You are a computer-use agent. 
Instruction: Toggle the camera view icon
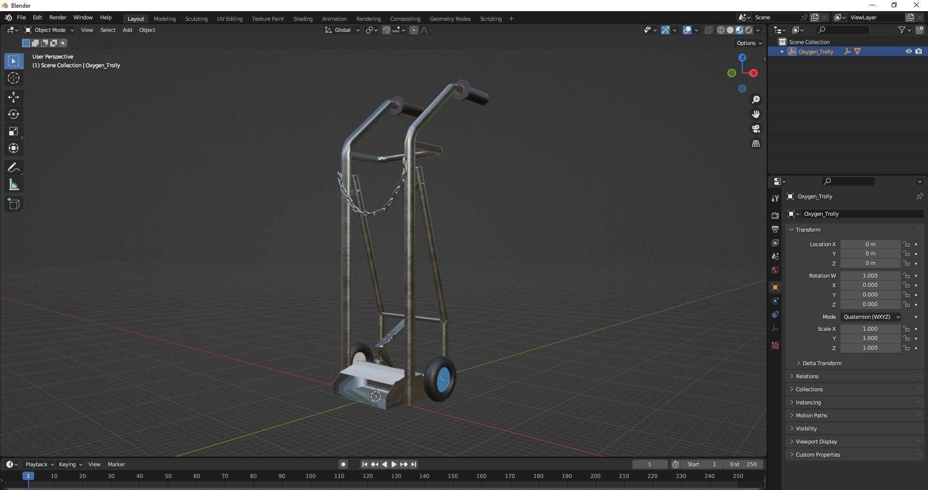click(756, 129)
